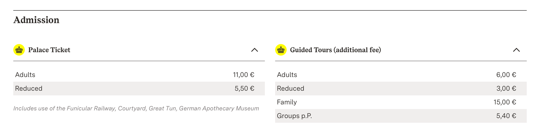
Task: Click the Guided Tours Reduced row
Action: tap(401, 89)
